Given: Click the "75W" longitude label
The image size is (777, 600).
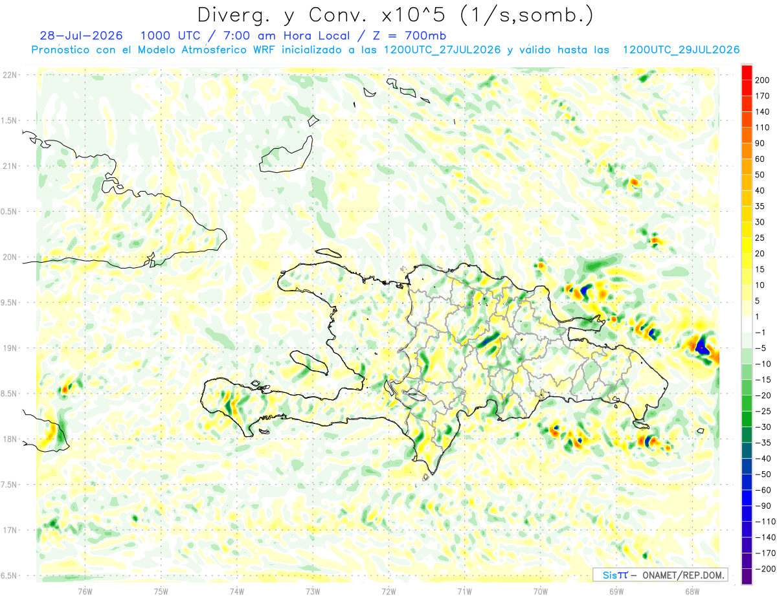Looking at the screenshot, I should coord(161,591).
